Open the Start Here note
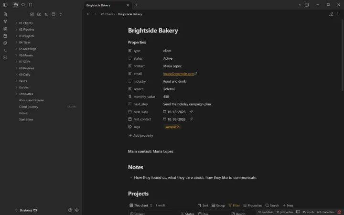The height and width of the screenshot is (215, 344). (x=26, y=119)
